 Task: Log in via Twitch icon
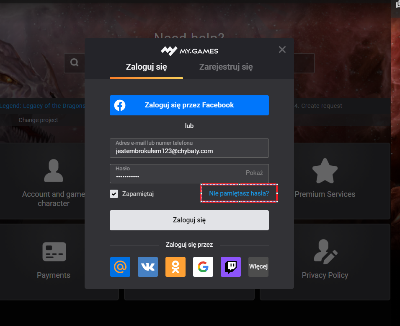[x=231, y=267]
